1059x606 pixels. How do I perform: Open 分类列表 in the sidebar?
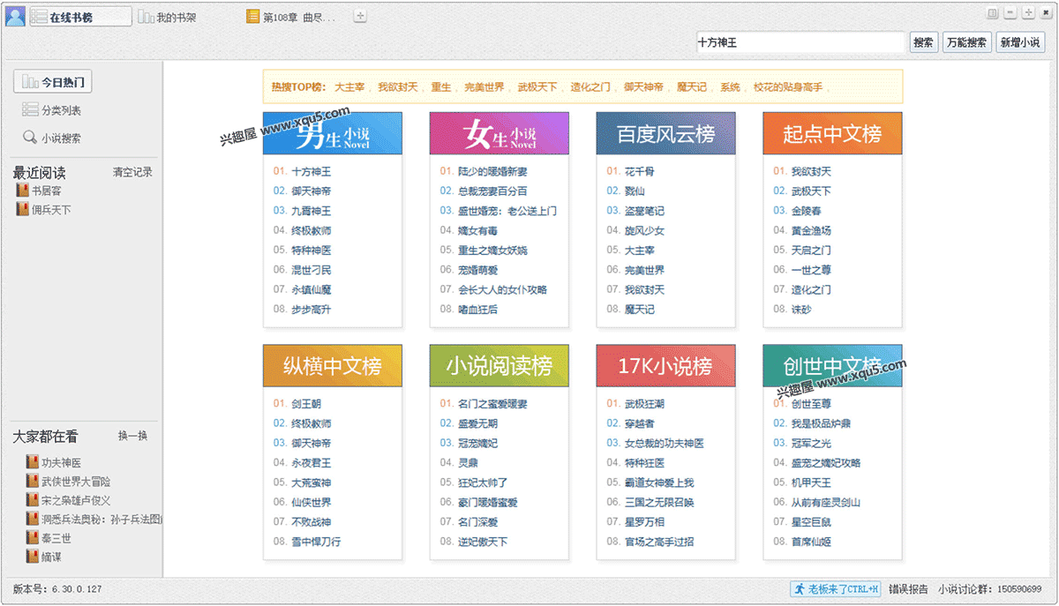[x=53, y=110]
